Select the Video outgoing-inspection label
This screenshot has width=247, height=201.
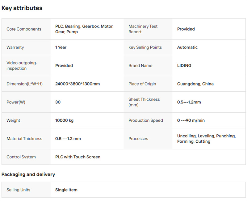click(22, 65)
